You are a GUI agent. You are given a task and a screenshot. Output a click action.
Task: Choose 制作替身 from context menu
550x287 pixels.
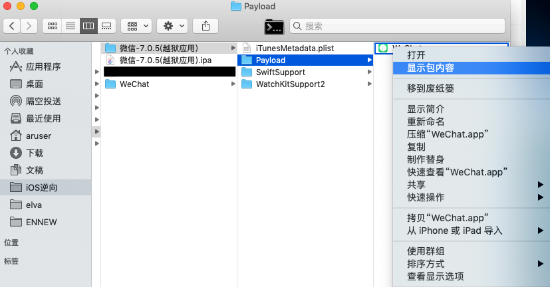(472, 159)
